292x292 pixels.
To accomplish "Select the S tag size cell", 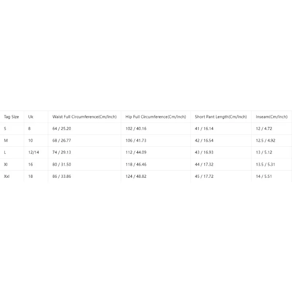I will pos(5,128).
